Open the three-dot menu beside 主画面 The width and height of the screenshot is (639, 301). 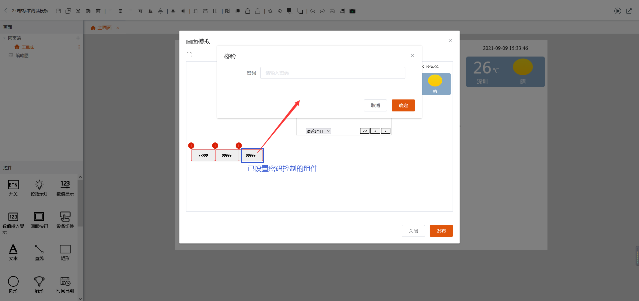[x=79, y=47]
